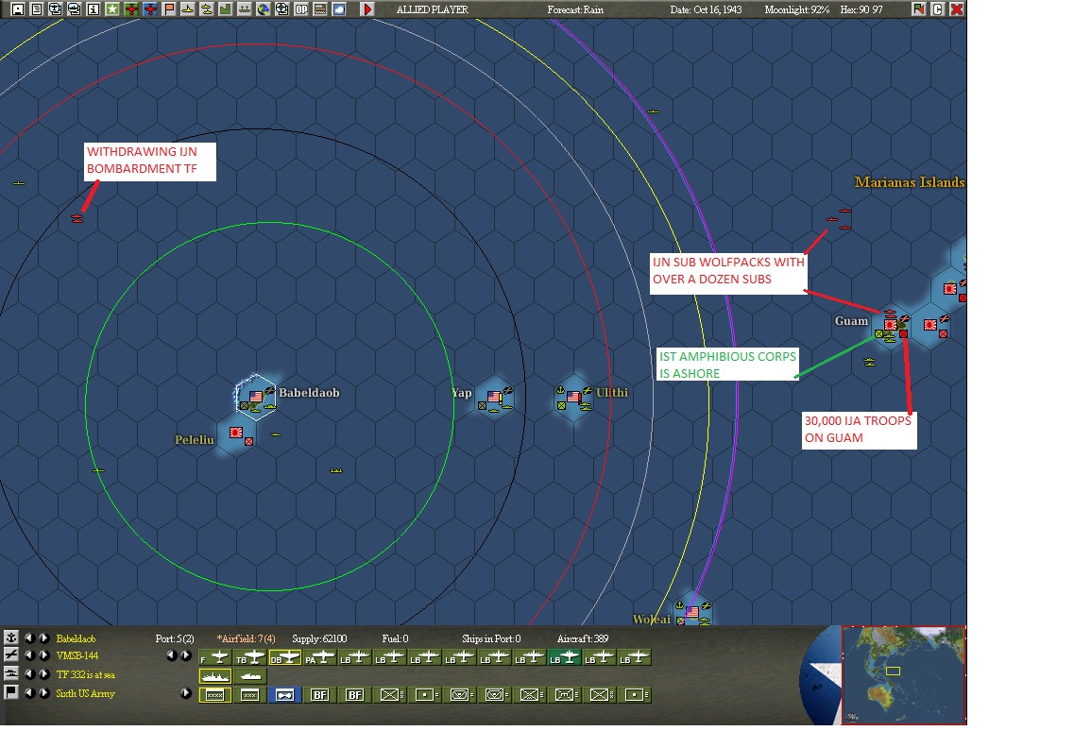Select the Woleai base on map
1074x731 pixels.
(x=692, y=611)
